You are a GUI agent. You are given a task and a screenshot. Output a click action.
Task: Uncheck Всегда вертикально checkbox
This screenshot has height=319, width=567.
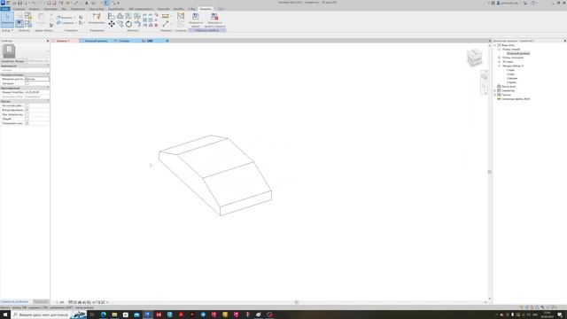pos(27,110)
